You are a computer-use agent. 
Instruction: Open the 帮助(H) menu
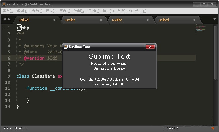140,11
